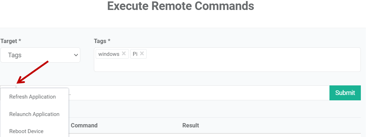
Task: Click the Execute Remote Commands heading
Action: click(181, 6)
